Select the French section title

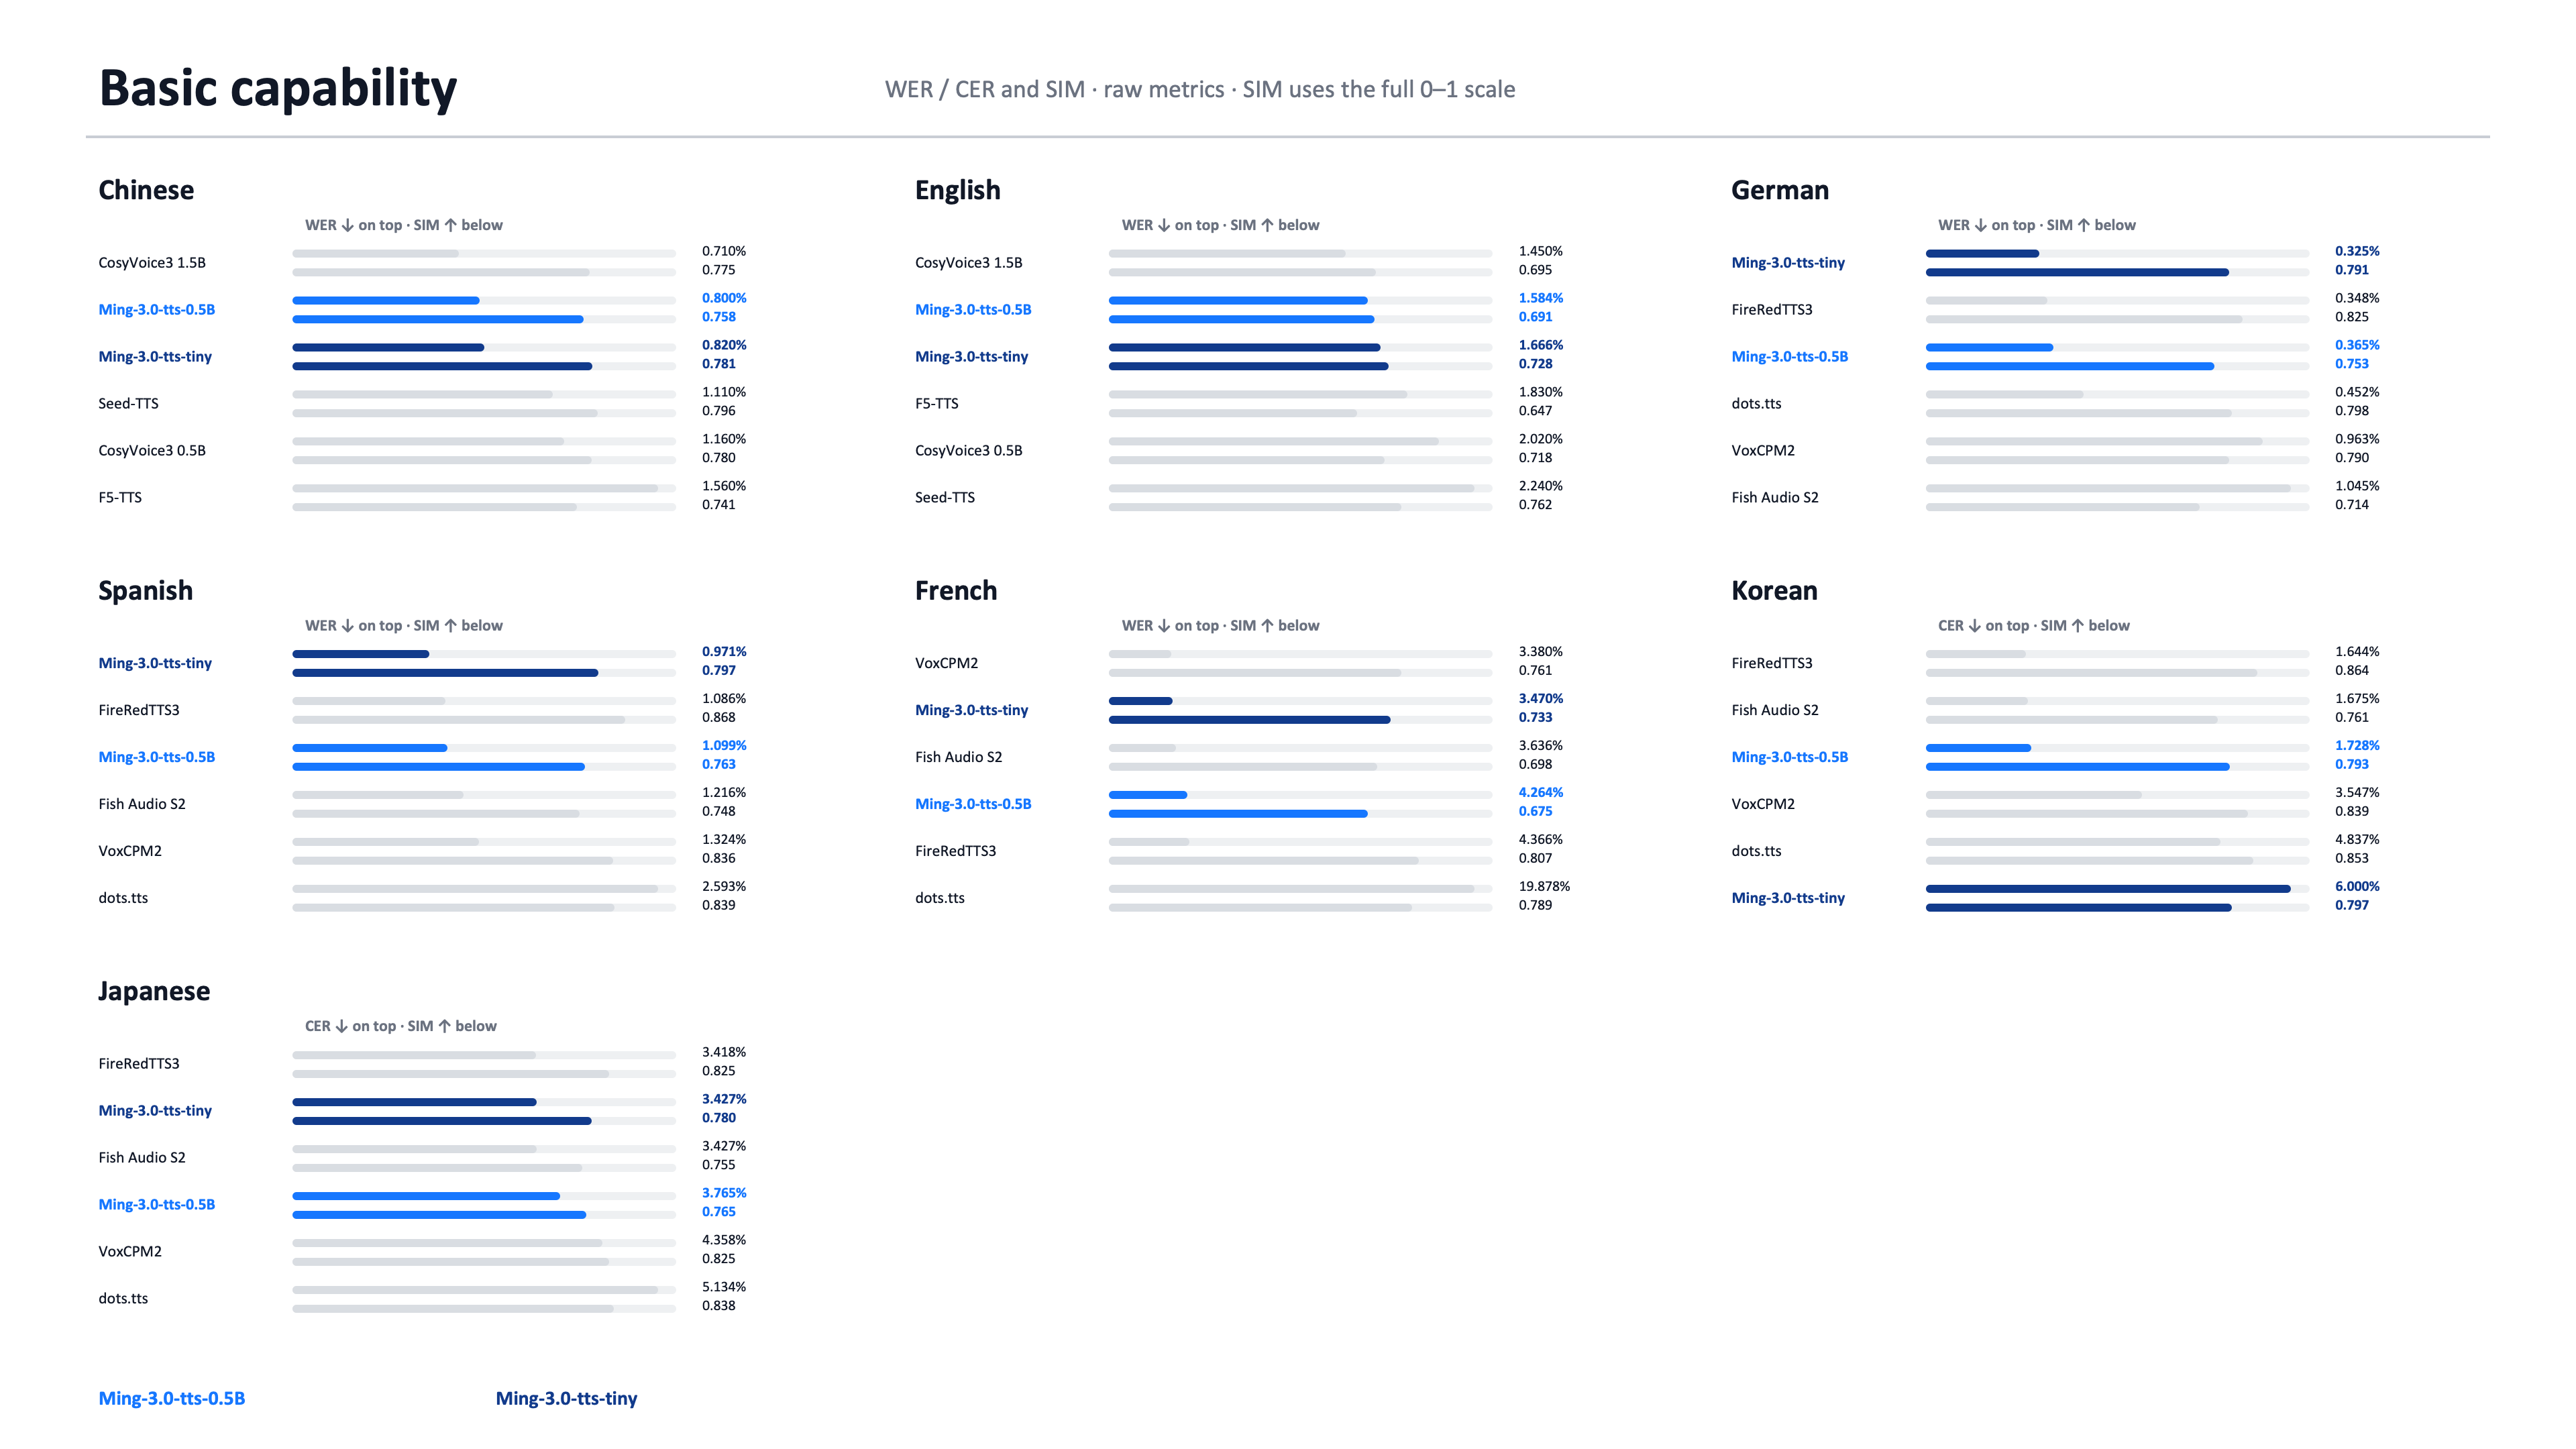click(955, 590)
